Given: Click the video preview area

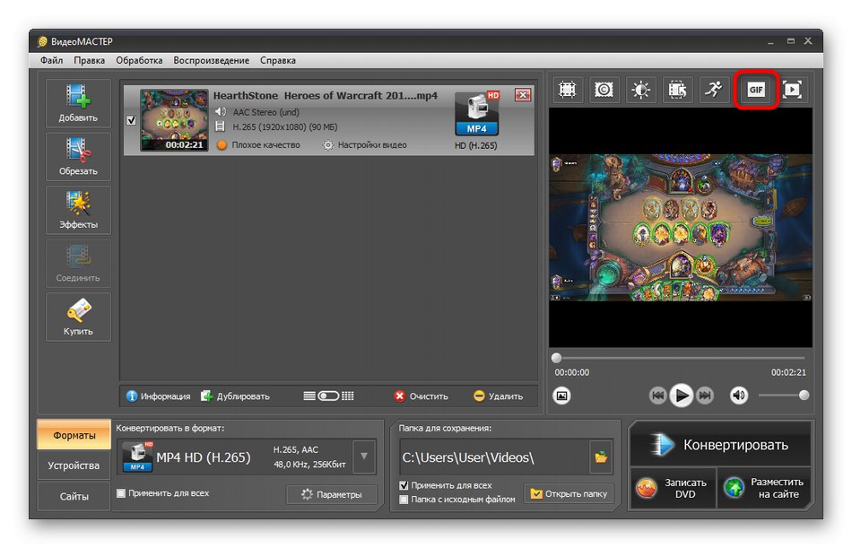Looking at the screenshot, I should [x=681, y=227].
